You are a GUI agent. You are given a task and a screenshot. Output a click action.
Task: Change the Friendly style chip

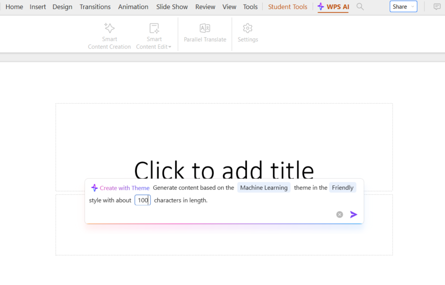tap(342, 188)
